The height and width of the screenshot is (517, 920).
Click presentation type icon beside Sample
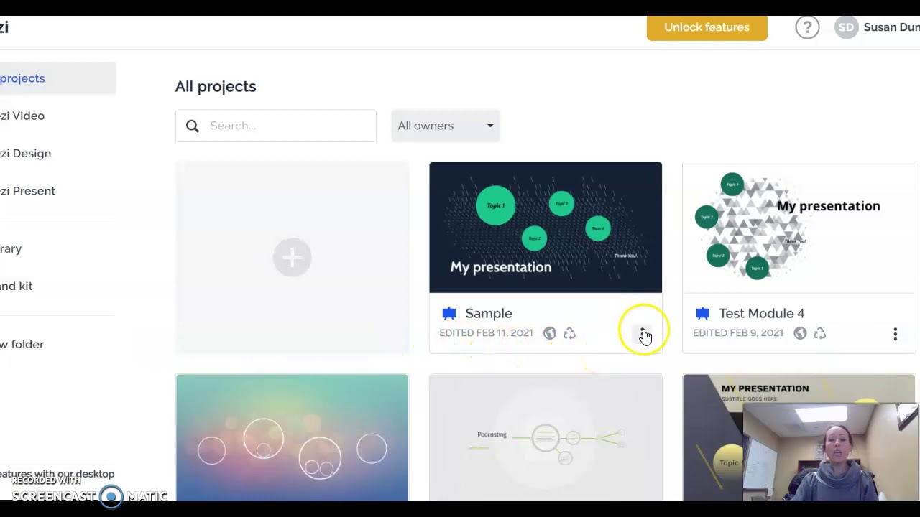449,313
